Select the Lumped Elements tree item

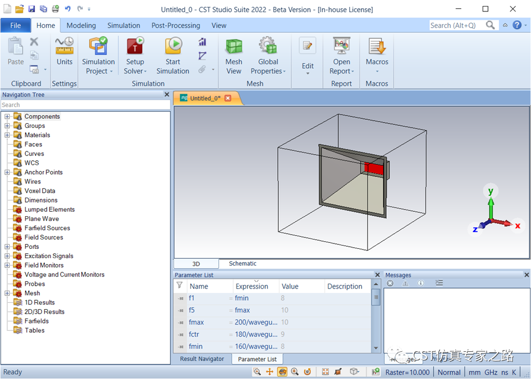click(x=50, y=209)
